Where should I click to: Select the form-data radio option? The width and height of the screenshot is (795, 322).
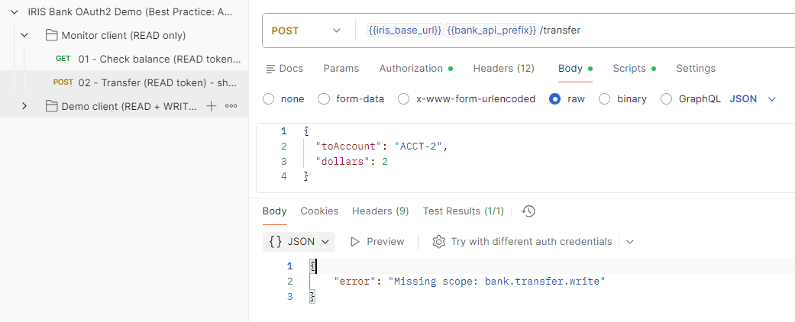(x=323, y=99)
